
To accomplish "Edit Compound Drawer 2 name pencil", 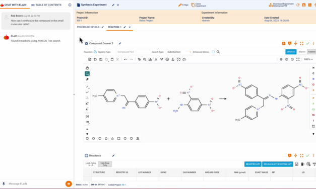I will [120, 43].
